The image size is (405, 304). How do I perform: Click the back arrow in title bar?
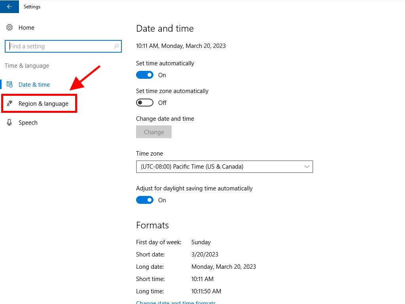pos(9,7)
